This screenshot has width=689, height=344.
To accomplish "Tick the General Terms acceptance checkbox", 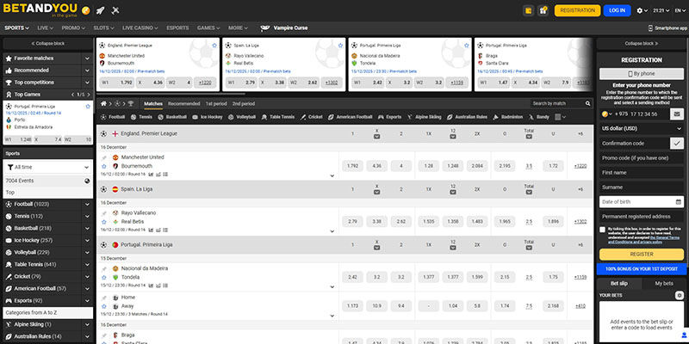I will (602, 230).
